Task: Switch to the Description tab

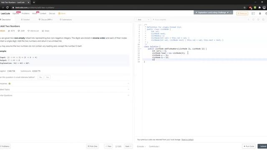Action: (x=5, y=20)
